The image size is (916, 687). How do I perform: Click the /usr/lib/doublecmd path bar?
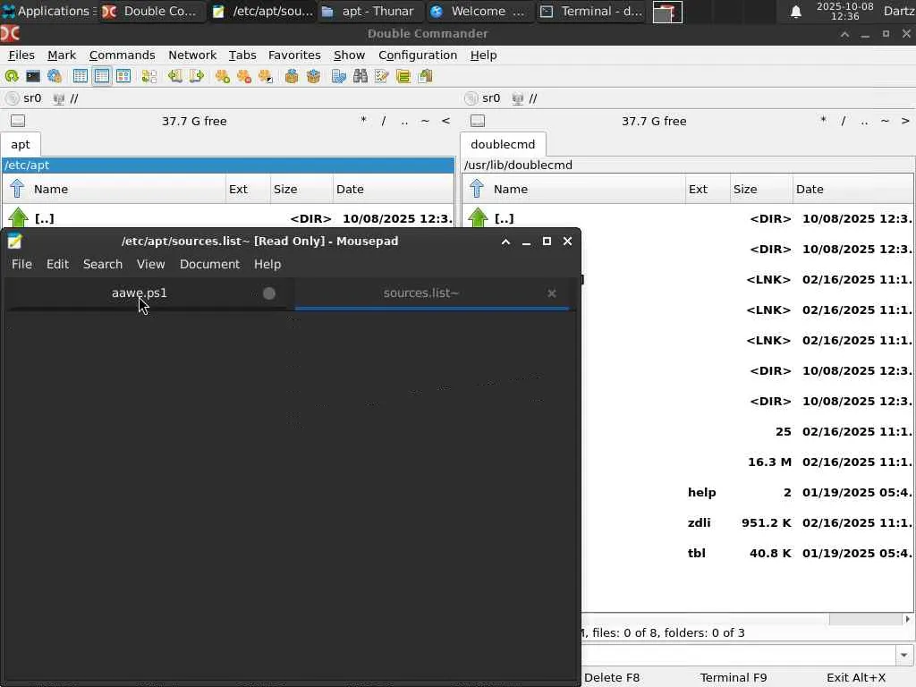coord(688,165)
